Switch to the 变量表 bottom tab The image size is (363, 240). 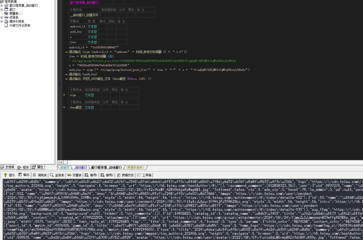tap(74, 175)
